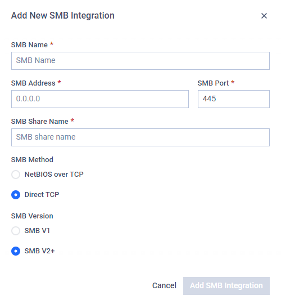Select the SMB share name input box

[x=140, y=137]
